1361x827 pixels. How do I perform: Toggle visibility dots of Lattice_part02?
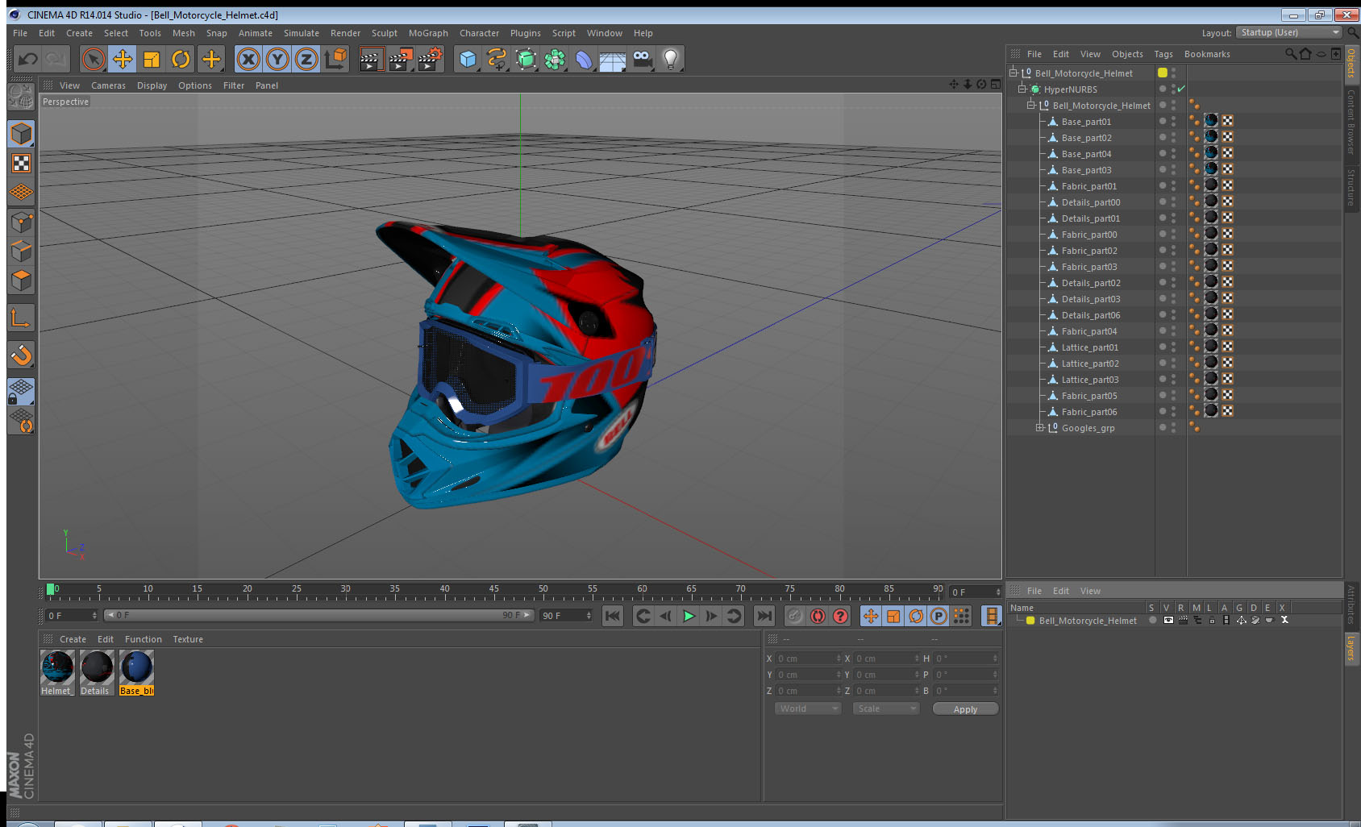coord(1173,363)
